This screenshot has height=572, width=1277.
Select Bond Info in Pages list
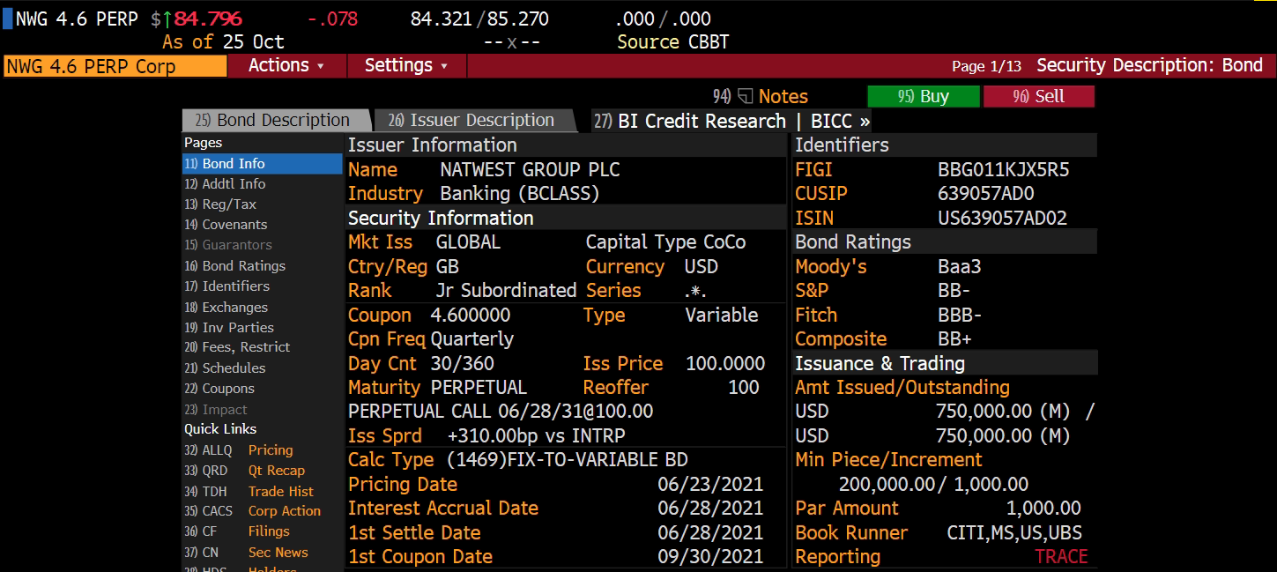click(x=262, y=164)
